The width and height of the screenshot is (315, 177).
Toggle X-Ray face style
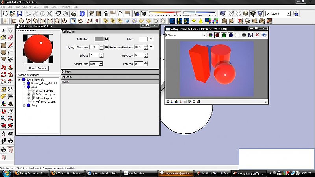point(222,14)
